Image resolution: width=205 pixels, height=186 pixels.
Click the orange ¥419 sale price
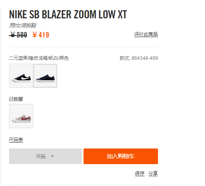point(41,35)
